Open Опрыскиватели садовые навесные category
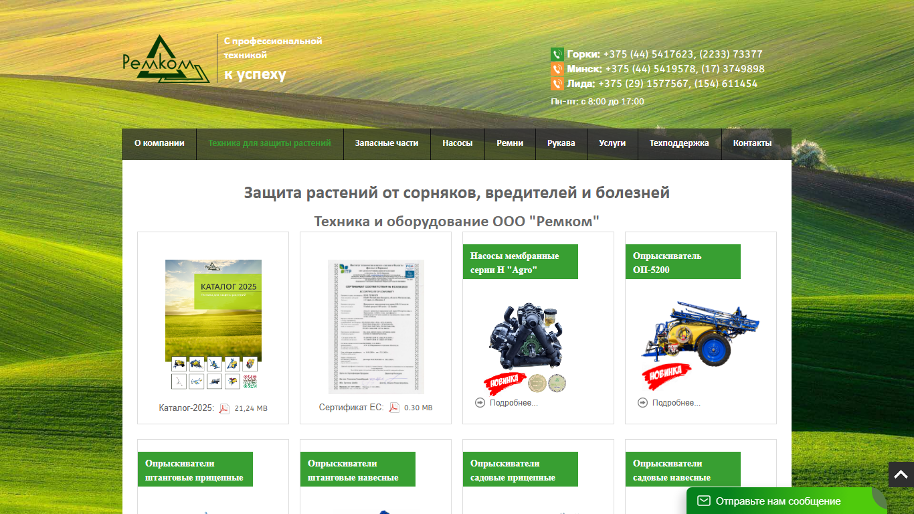This screenshot has width=914, height=514. [683, 470]
